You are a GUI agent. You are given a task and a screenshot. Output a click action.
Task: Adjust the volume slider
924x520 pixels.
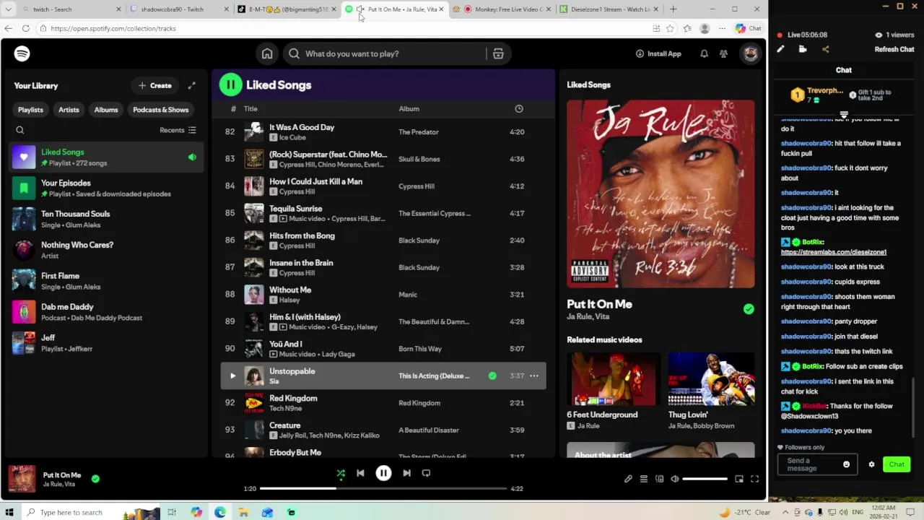tap(705, 479)
